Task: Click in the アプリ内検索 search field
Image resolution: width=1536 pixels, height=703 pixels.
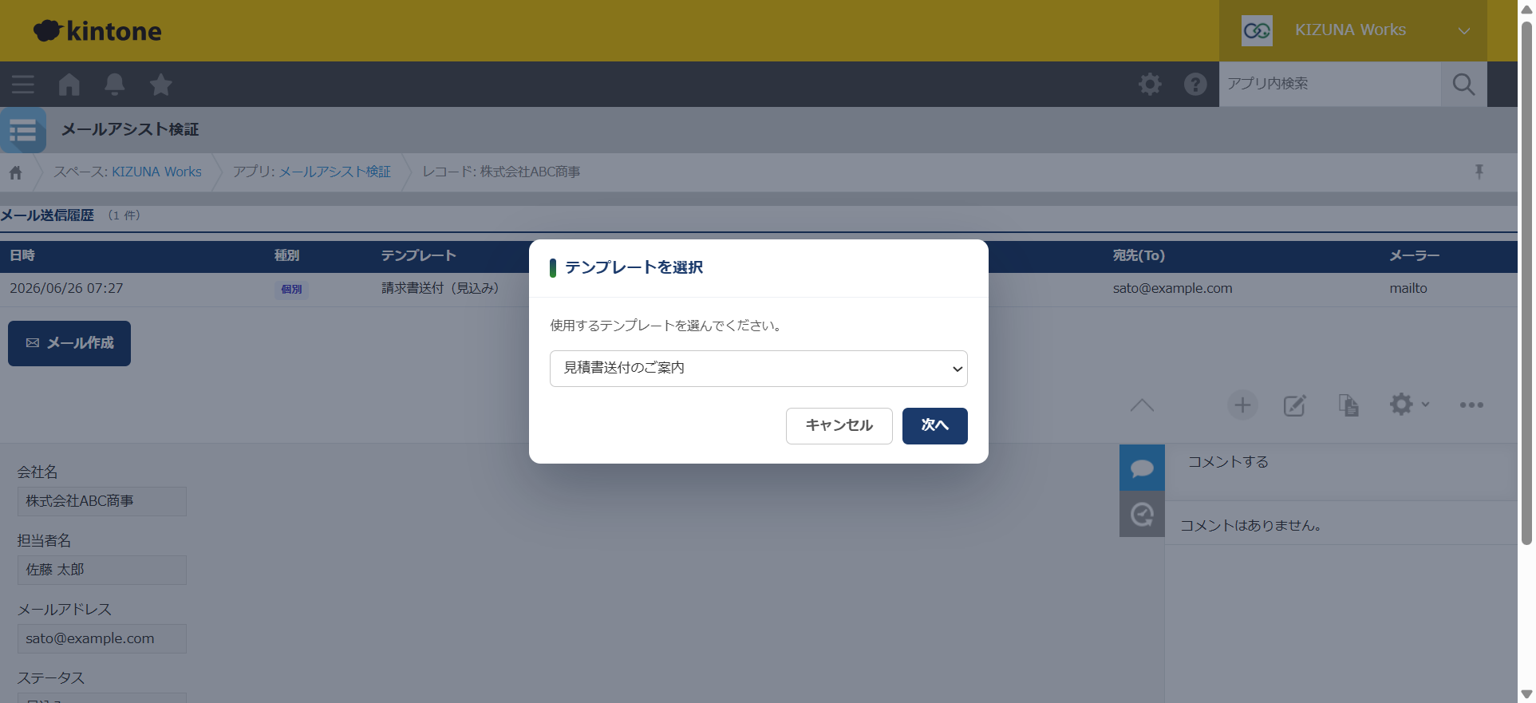Action: click(x=1330, y=84)
